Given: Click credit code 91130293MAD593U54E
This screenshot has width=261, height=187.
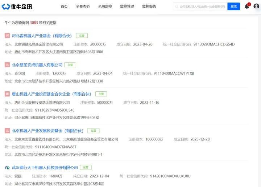Looking at the screenshot, I should coord(55,110).
